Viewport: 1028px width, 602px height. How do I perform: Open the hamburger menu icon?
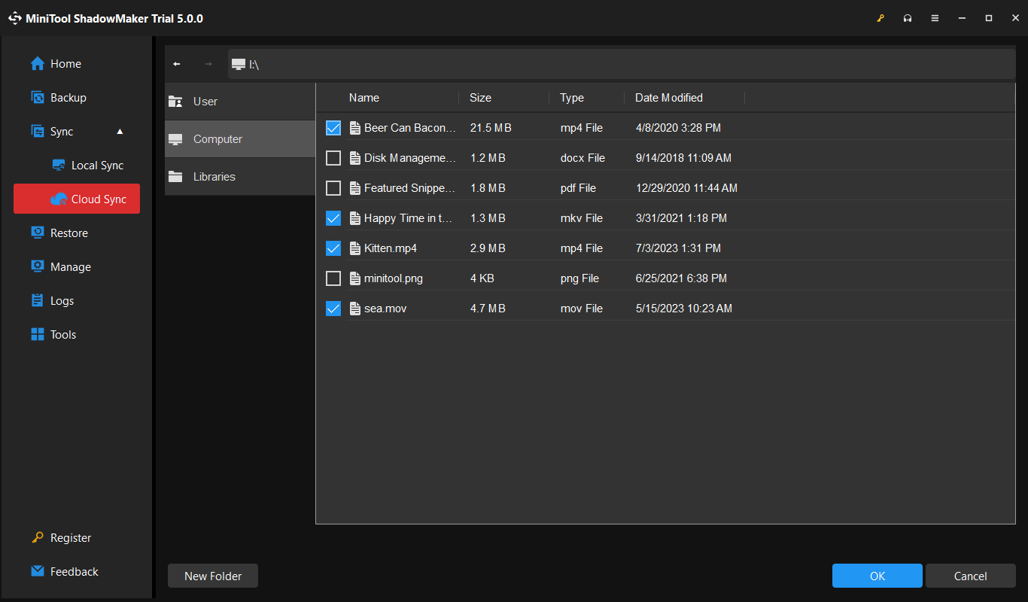pos(935,18)
